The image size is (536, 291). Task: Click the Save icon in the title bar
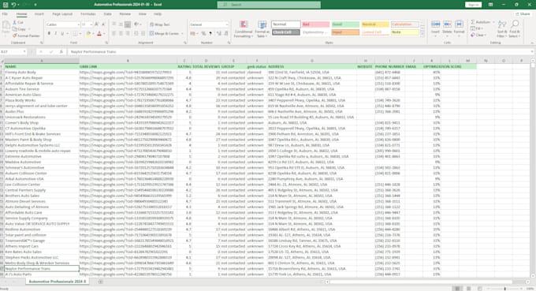pos(6,5)
